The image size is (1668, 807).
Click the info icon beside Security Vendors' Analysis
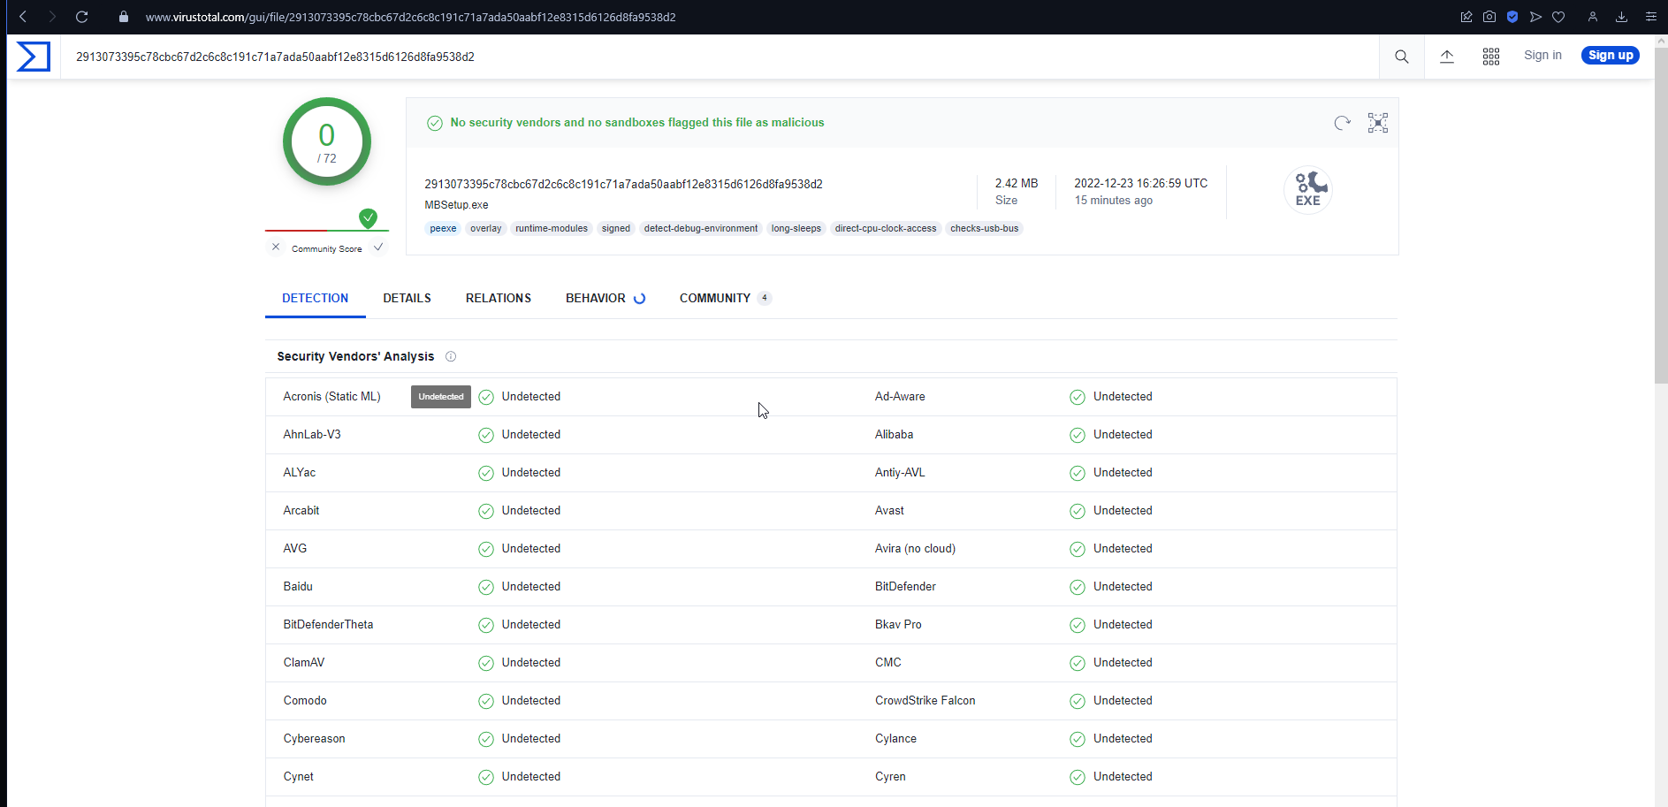pyautogui.click(x=451, y=356)
